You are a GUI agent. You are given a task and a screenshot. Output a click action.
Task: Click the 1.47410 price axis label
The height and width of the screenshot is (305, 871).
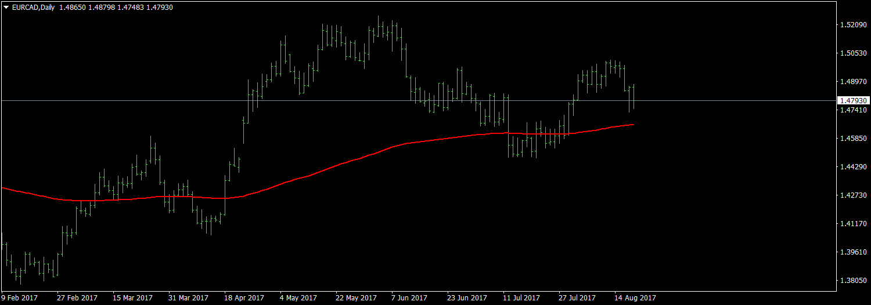coord(854,110)
